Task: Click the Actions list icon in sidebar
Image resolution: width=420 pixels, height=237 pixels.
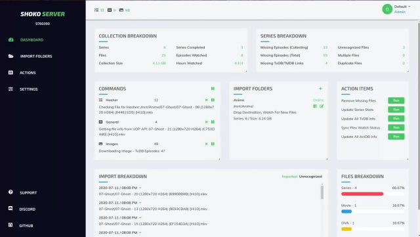Action: 10,72
